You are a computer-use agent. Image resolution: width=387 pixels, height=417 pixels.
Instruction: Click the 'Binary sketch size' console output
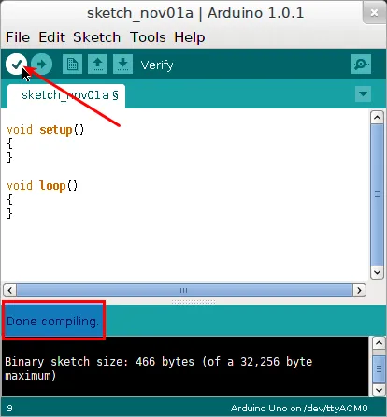point(158,368)
